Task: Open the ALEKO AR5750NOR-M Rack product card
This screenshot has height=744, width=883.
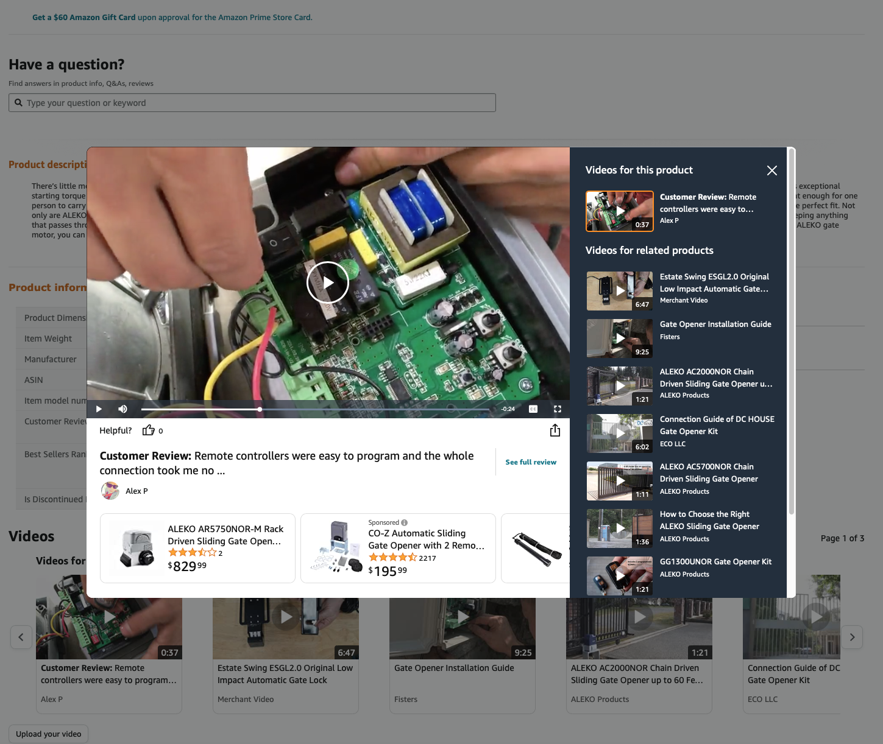Action: 197,548
